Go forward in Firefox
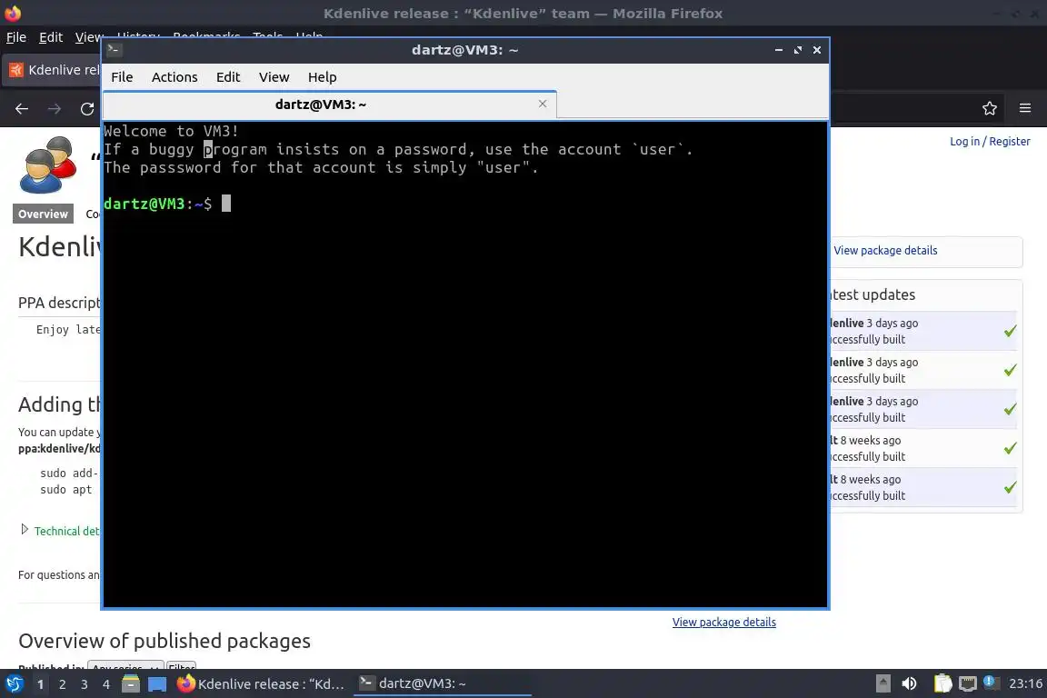This screenshot has height=698, width=1047. tap(55, 108)
